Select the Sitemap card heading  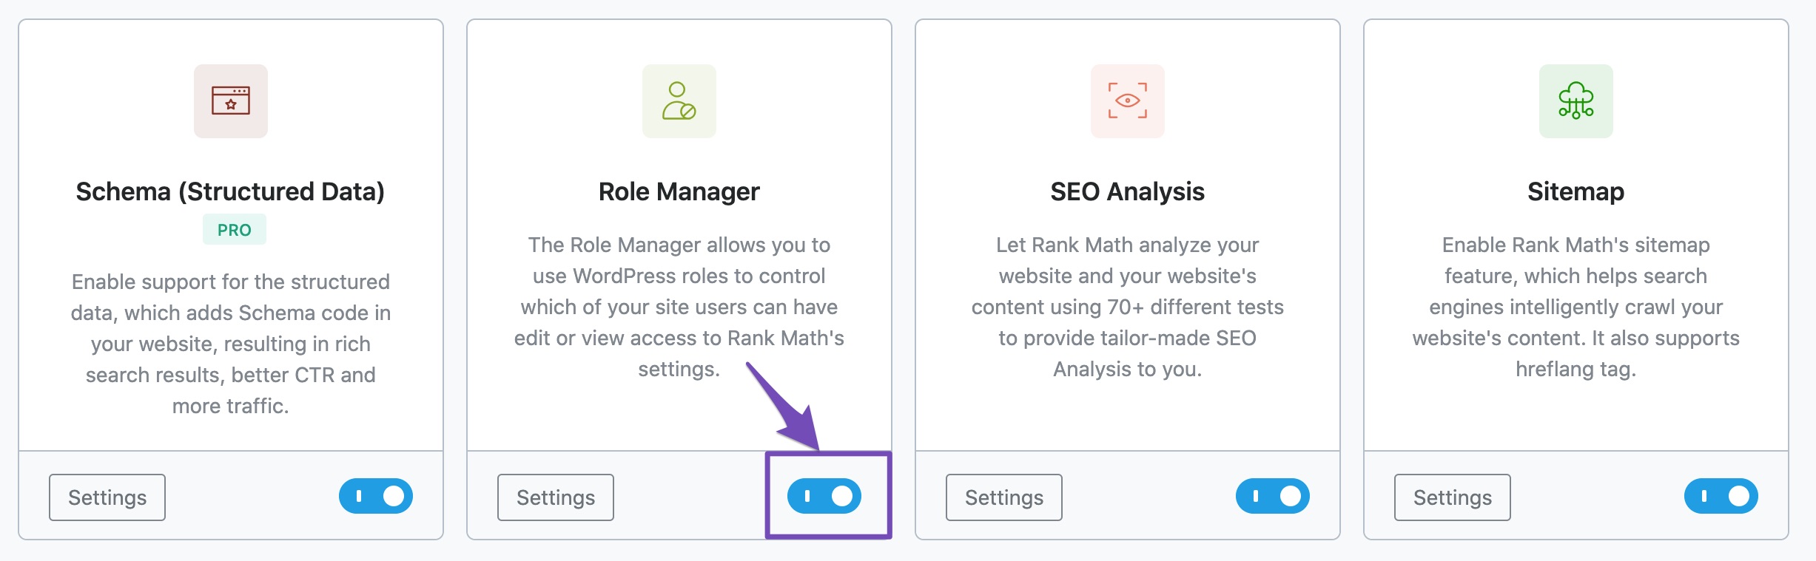[1575, 191]
